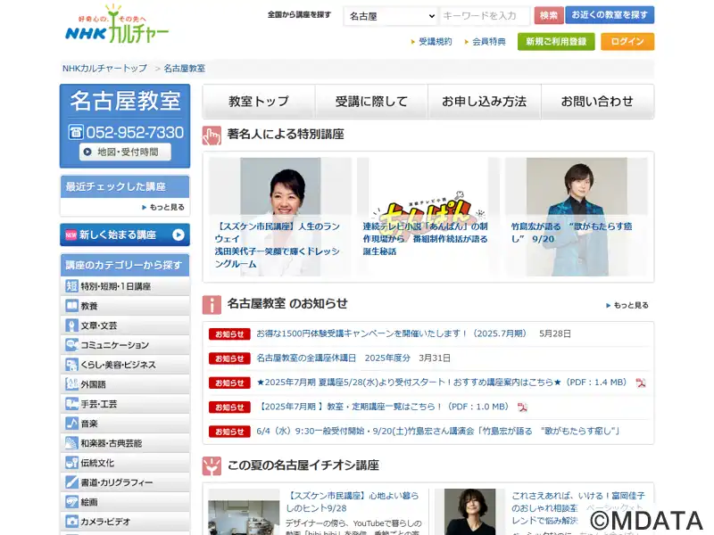Open the 名古屋 classroom dropdown

392,16
